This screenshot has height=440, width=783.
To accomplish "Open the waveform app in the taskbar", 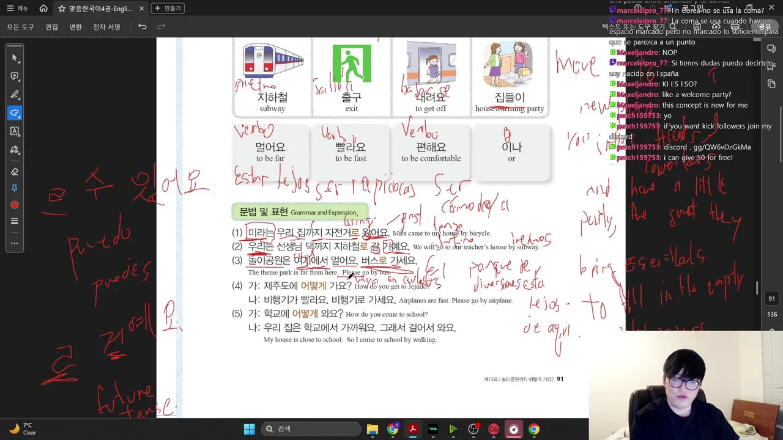I will [x=433, y=429].
